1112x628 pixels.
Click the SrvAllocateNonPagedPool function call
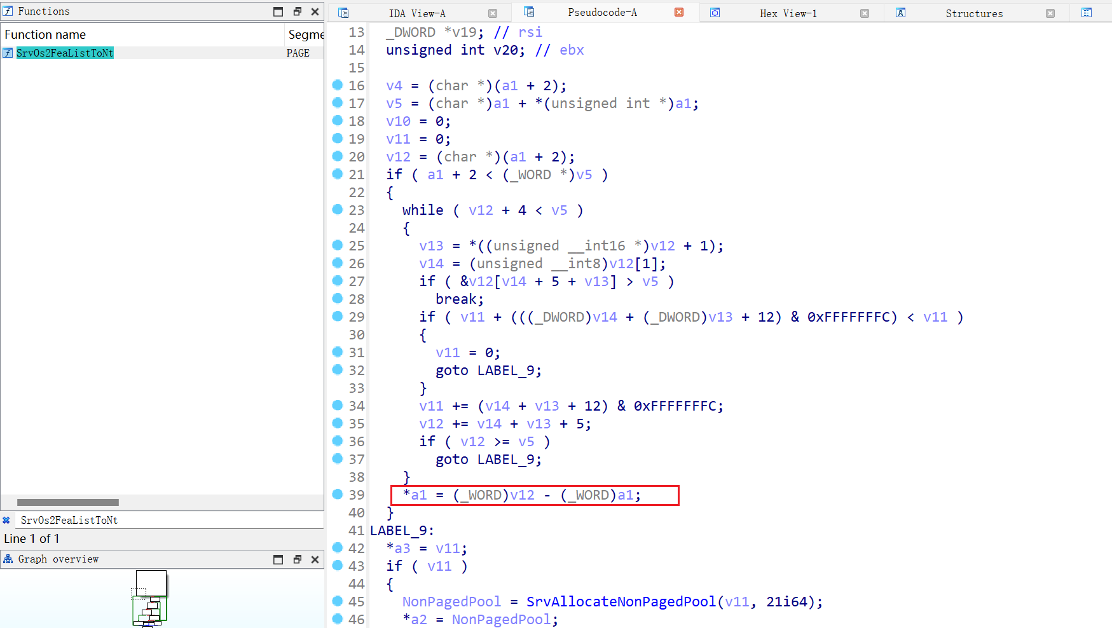pyautogui.click(x=621, y=601)
